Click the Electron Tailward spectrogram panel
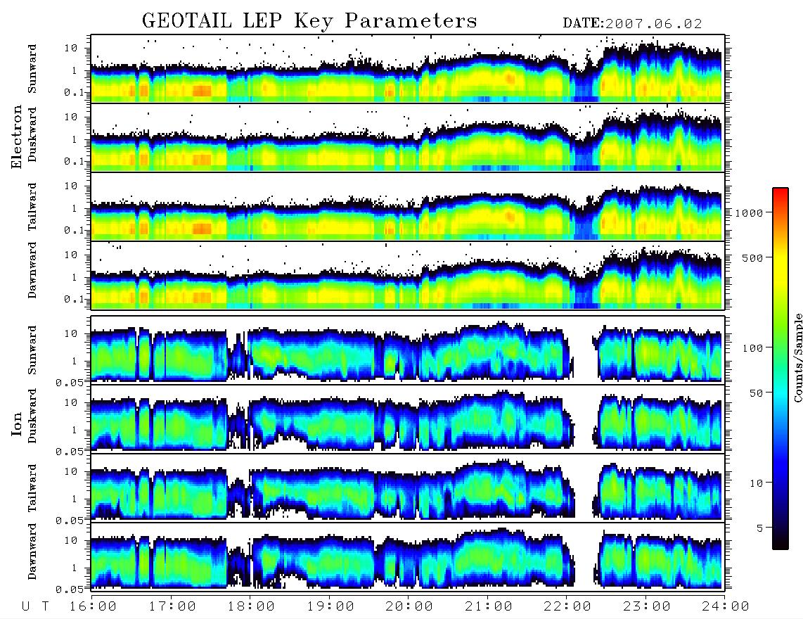Viewport: 803px width, 619px height. [x=408, y=207]
